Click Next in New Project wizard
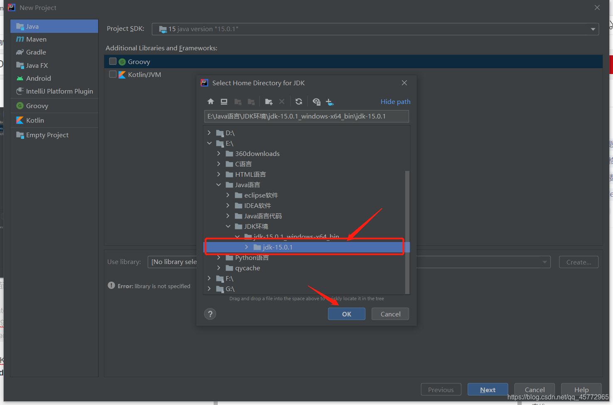This screenshot has width=613, height=405. (x=487, y=390)
